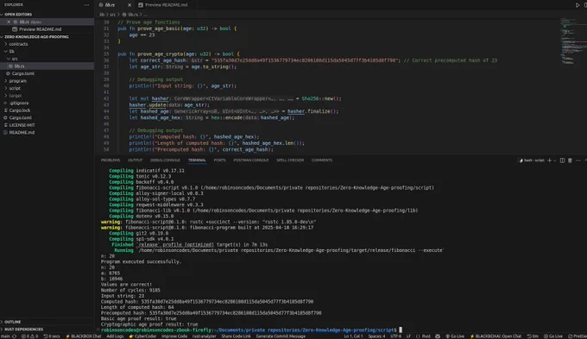This screenshot has height=339, width=587.
Task: Select the Terminal panel tab
Action: [197, 160]
